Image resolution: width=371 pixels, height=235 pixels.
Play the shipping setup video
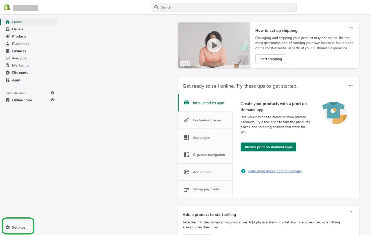(x=214, y=44)
